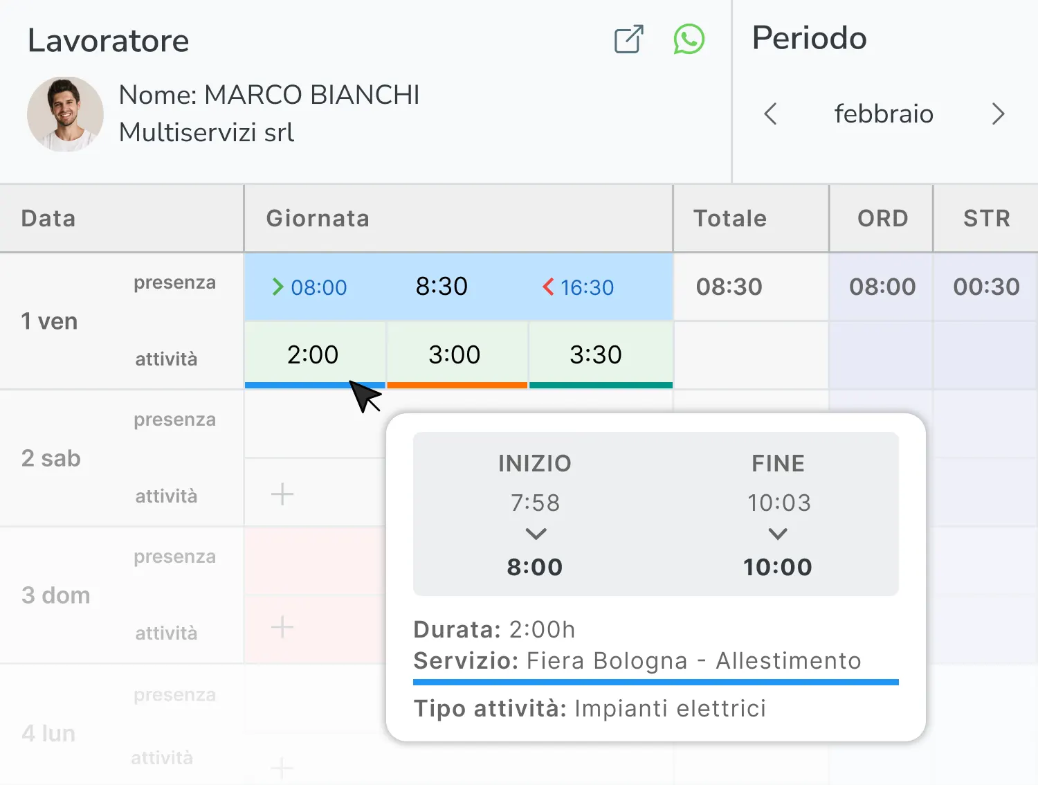The width and height of the screenshot is (1038, 785).
Task: Click the Giornata column header
Action: point(318,218)
